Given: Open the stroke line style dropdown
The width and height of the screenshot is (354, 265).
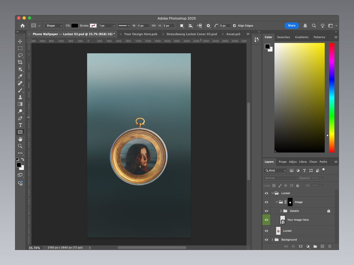Looking at the screenshot, I should tap(124, 26).
